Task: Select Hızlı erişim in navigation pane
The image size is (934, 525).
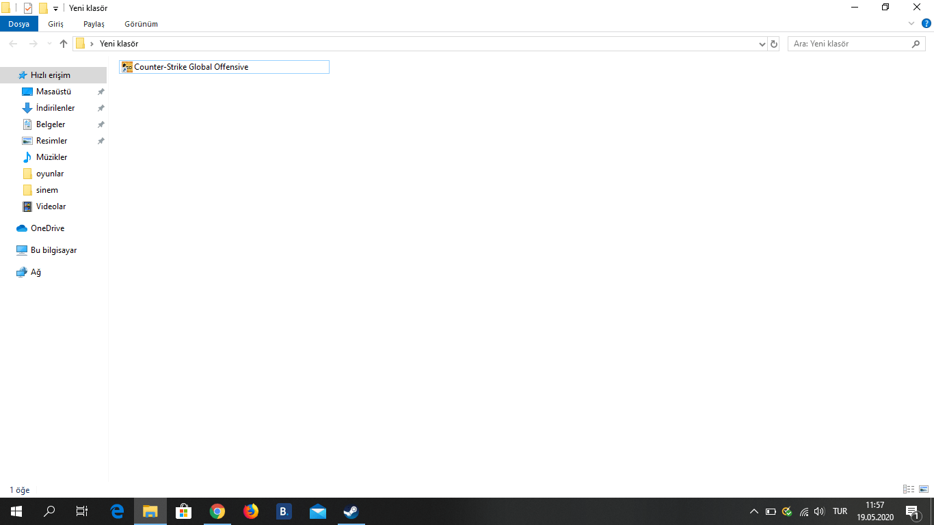Action: (53, 75)
